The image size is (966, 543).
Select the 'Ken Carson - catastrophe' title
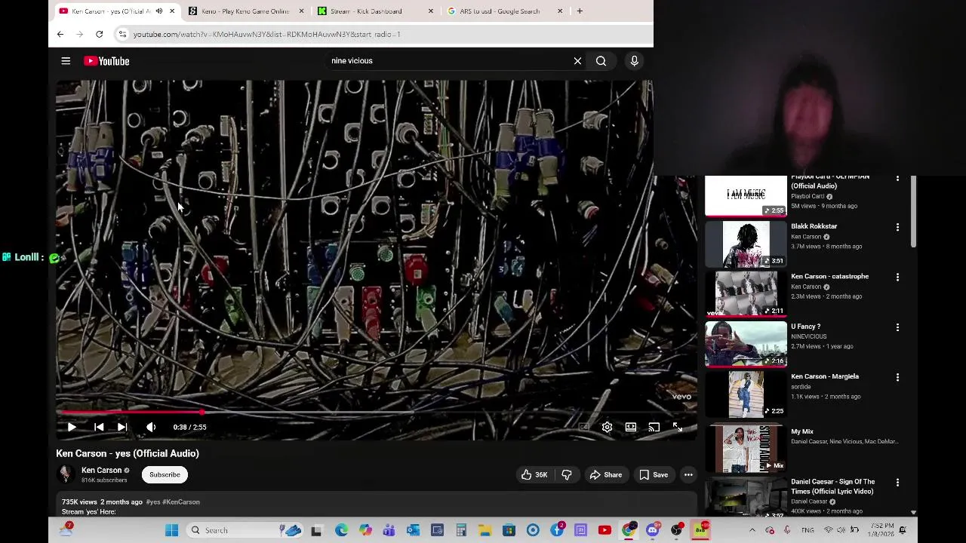point(829,276)
